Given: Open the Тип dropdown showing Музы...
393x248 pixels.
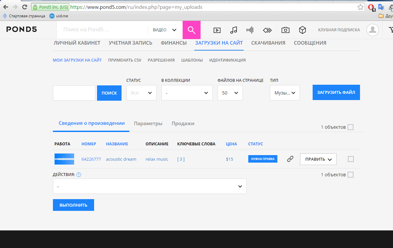Looking at the screenshot, I should pos(285,93).
